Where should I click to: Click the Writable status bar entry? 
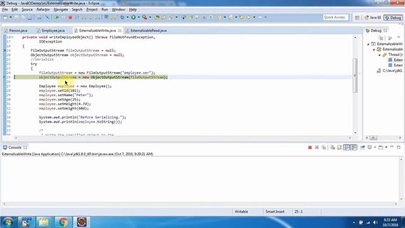tap(241, 212)
